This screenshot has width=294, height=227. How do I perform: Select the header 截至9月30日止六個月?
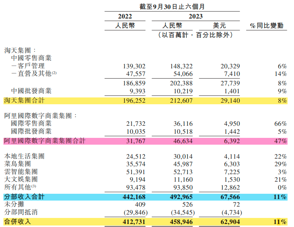click(x=172, y=7)
